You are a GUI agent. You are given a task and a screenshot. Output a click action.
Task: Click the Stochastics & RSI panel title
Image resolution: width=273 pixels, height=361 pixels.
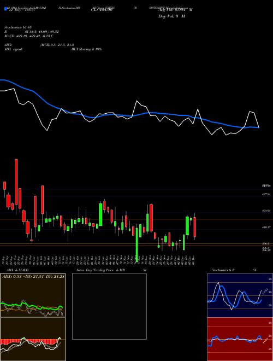(x=234, y=270)
